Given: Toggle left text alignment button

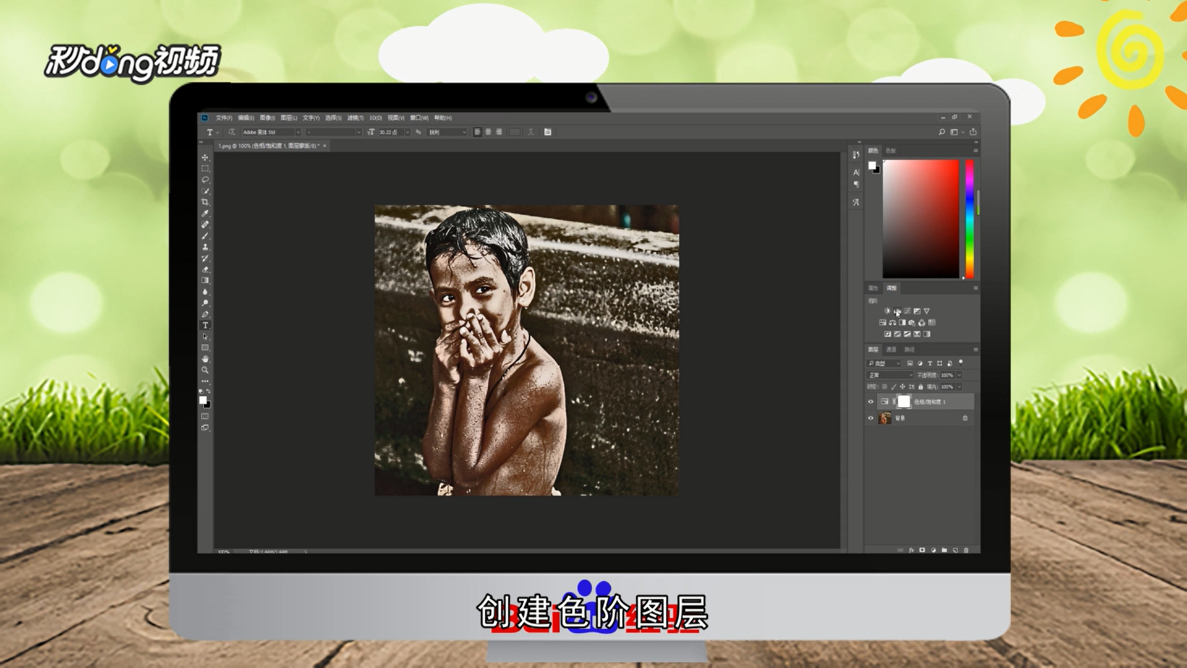Looking at the screenshot, I should point(477,132).
